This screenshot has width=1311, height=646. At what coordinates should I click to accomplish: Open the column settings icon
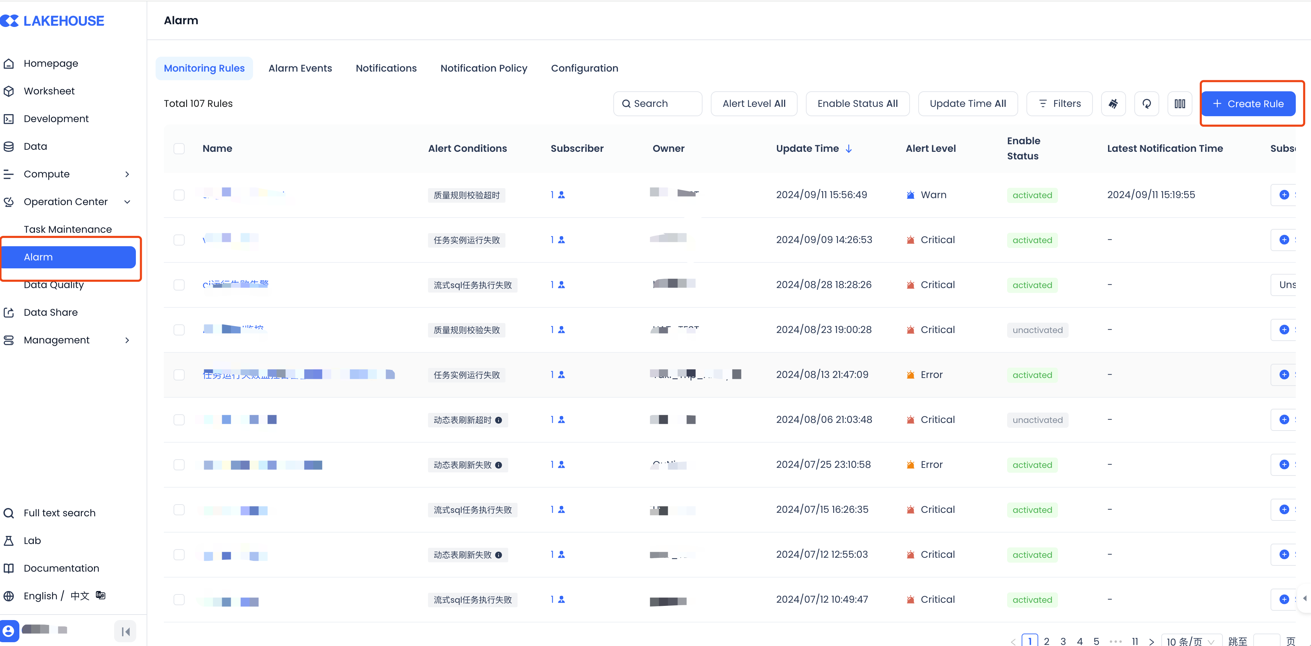point(1179,104)
